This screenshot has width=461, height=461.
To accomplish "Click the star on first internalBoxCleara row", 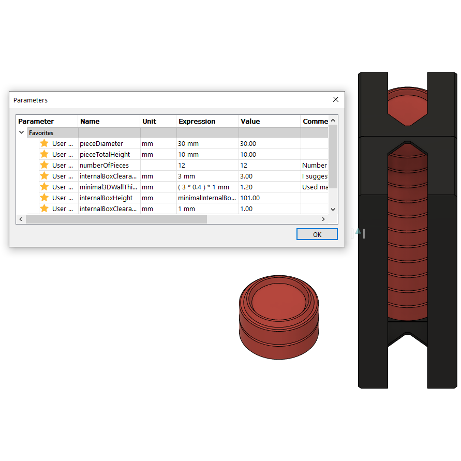I will (x=44, y=176).
